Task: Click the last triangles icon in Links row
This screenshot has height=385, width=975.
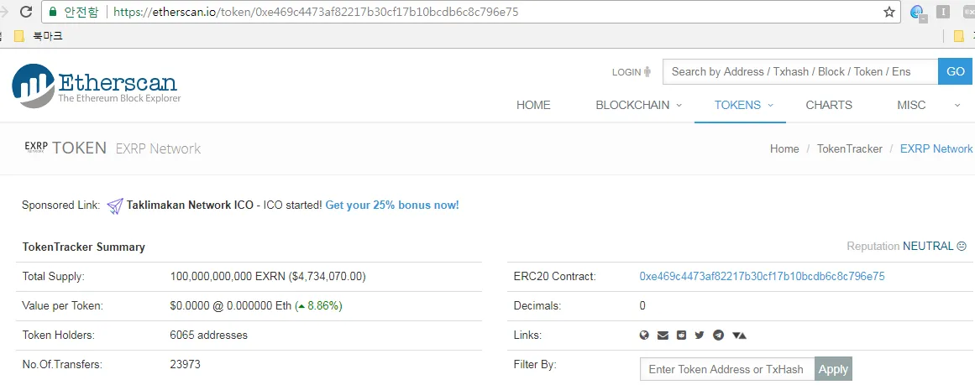Action: [x=739, y=336]
